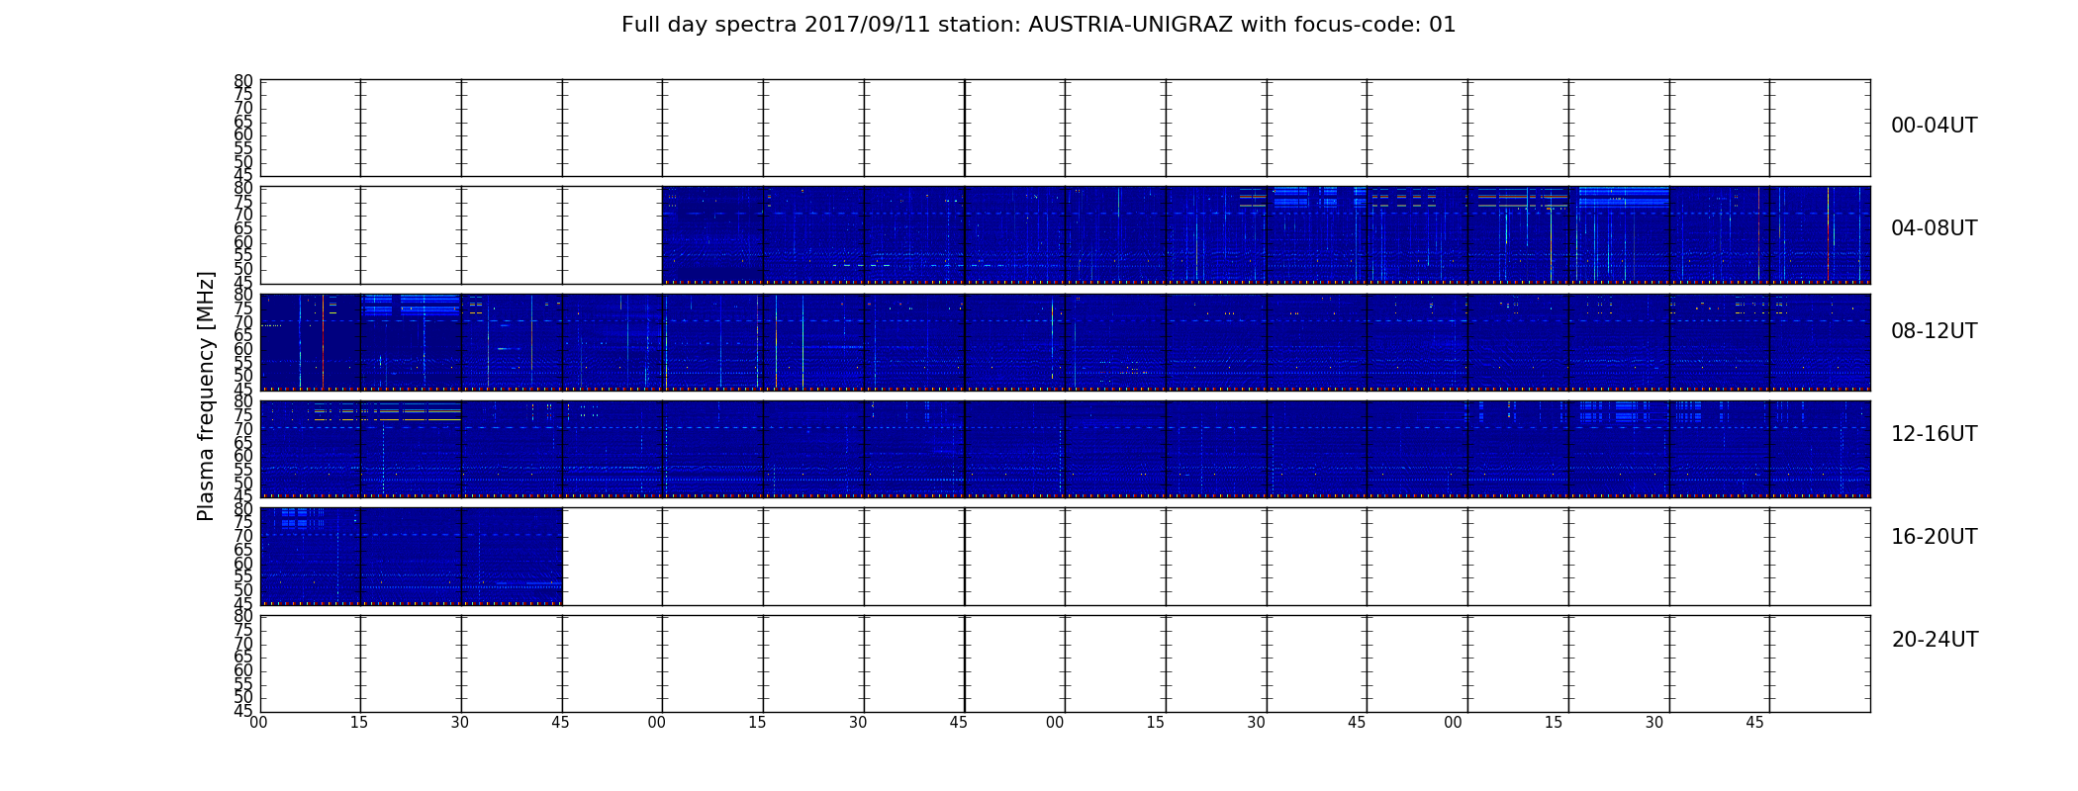Click the spectrogram in the 08-12UT panel
The width and height of the screenshot is (2078, 791).
(1065, 342)
